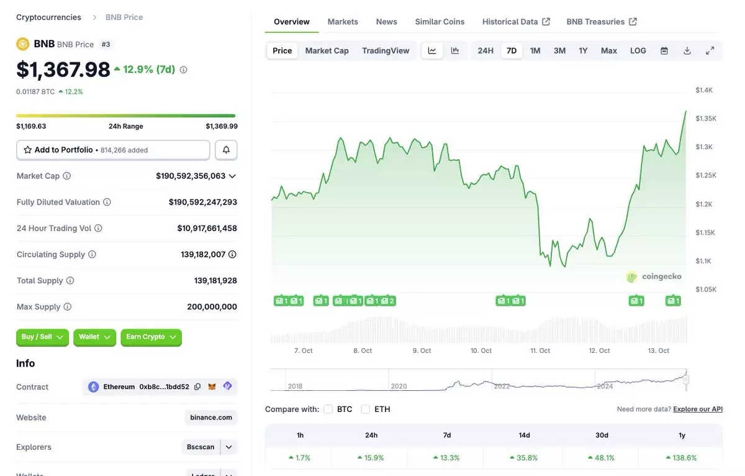Switch to the Markets tab
The width and height of the screenshot is (745, 476).
(343, 22)
